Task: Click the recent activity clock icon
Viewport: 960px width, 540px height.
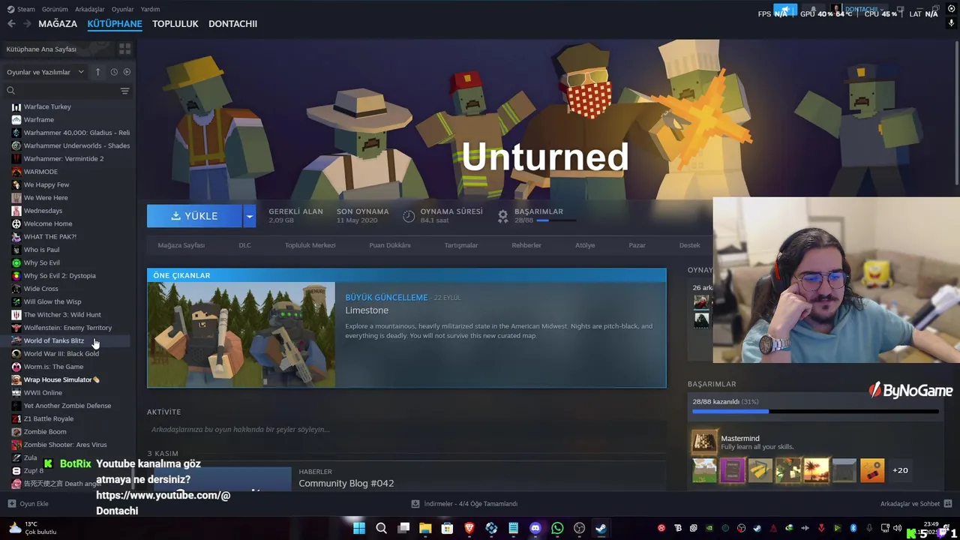Action: coord(114,72)
